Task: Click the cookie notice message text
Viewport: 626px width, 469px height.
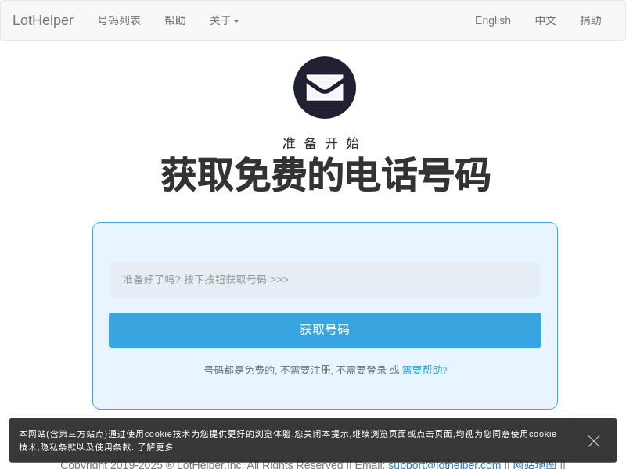Action: click(x=287, y=440)
